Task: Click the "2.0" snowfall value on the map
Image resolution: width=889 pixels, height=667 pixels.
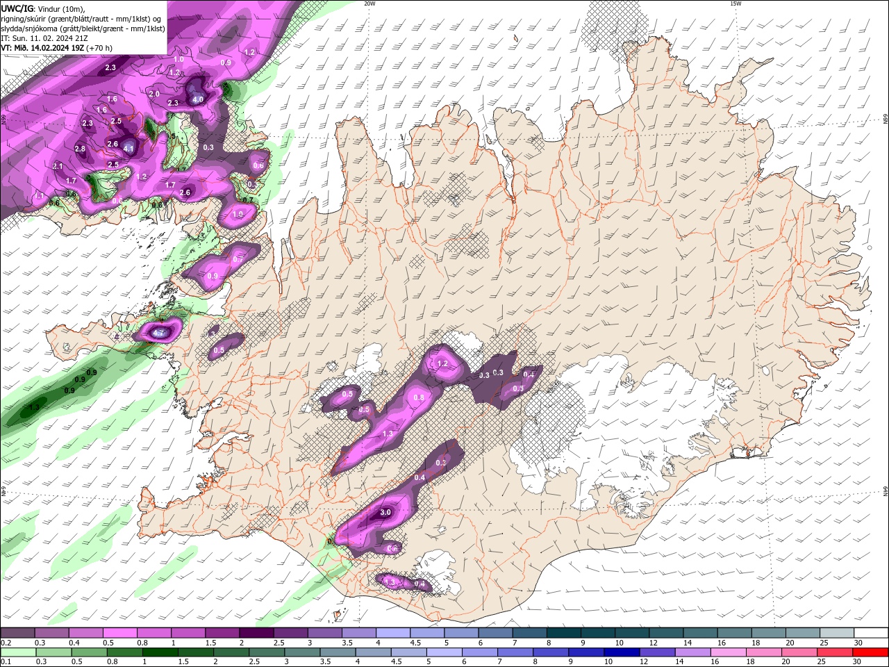Action: click(x=154, y=94)
